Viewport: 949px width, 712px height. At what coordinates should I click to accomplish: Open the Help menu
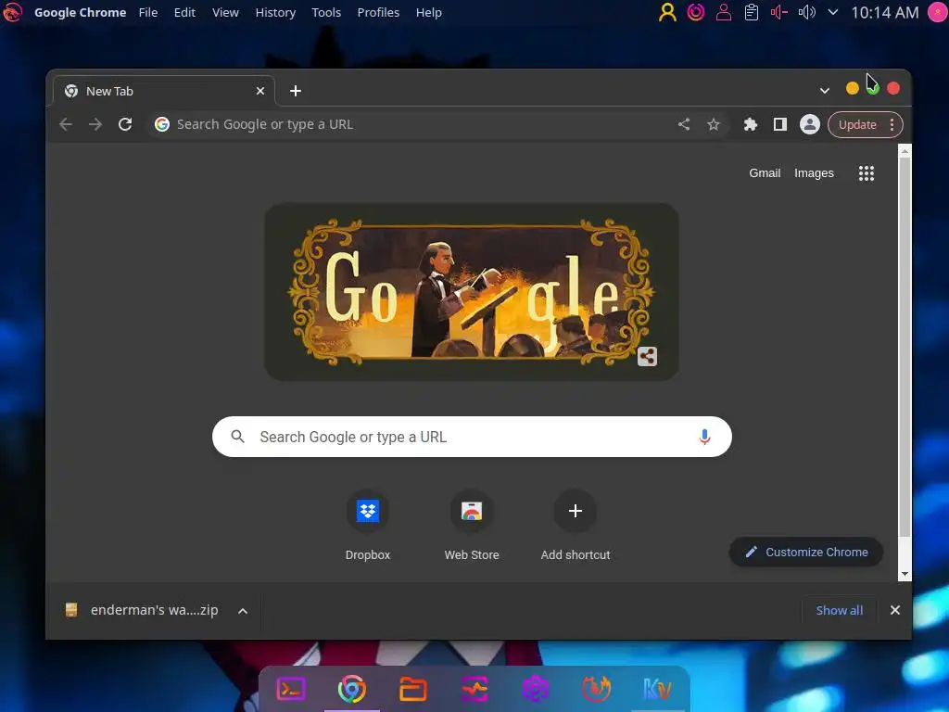tap(428, 12)
